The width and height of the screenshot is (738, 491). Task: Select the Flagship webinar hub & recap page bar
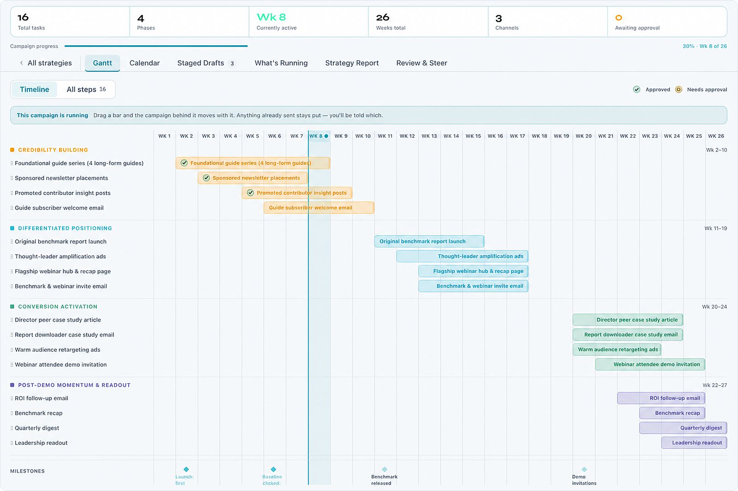473,271
